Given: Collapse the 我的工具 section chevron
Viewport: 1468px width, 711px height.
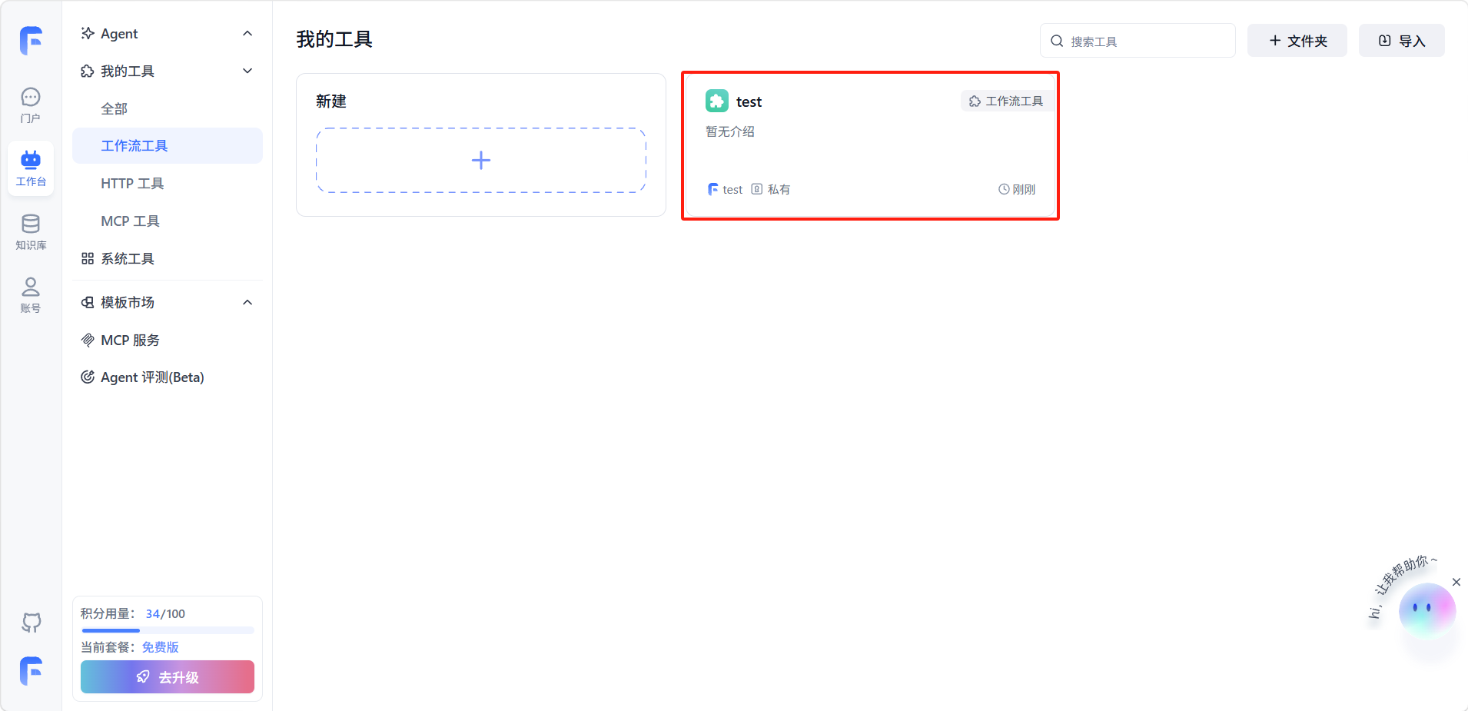Looking at the screenshot, I should 247,71.
